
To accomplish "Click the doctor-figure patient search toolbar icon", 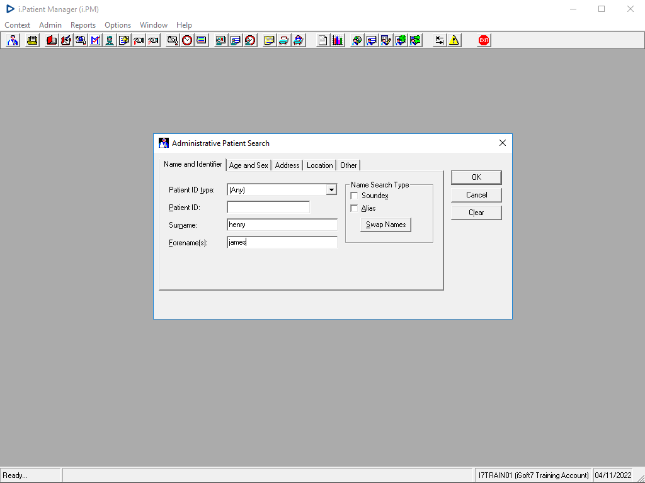I will pos(13,40).
